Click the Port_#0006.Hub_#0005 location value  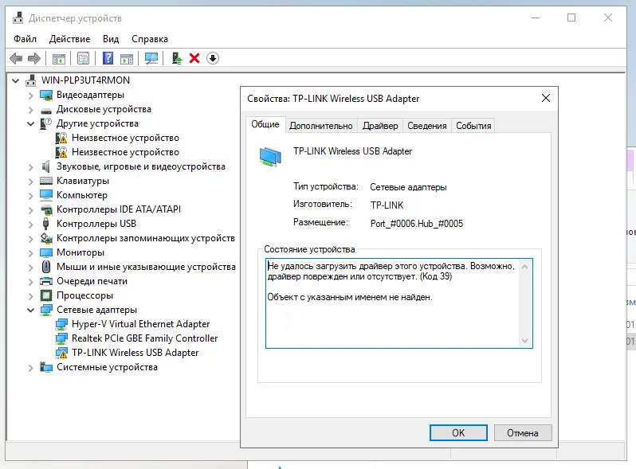pos(417,224)
